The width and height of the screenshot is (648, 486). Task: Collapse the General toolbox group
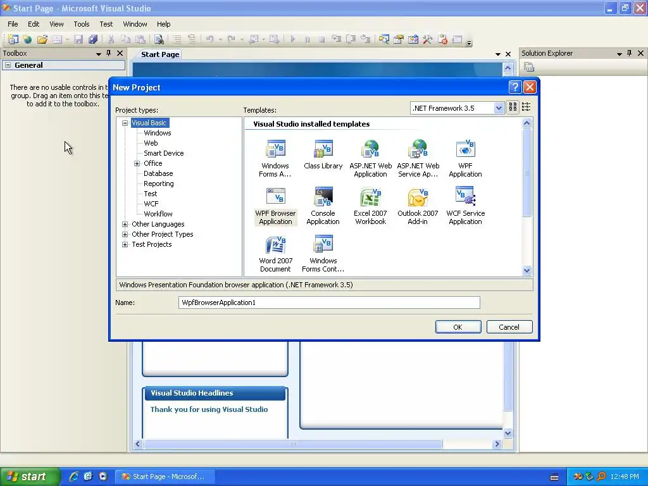8,65
